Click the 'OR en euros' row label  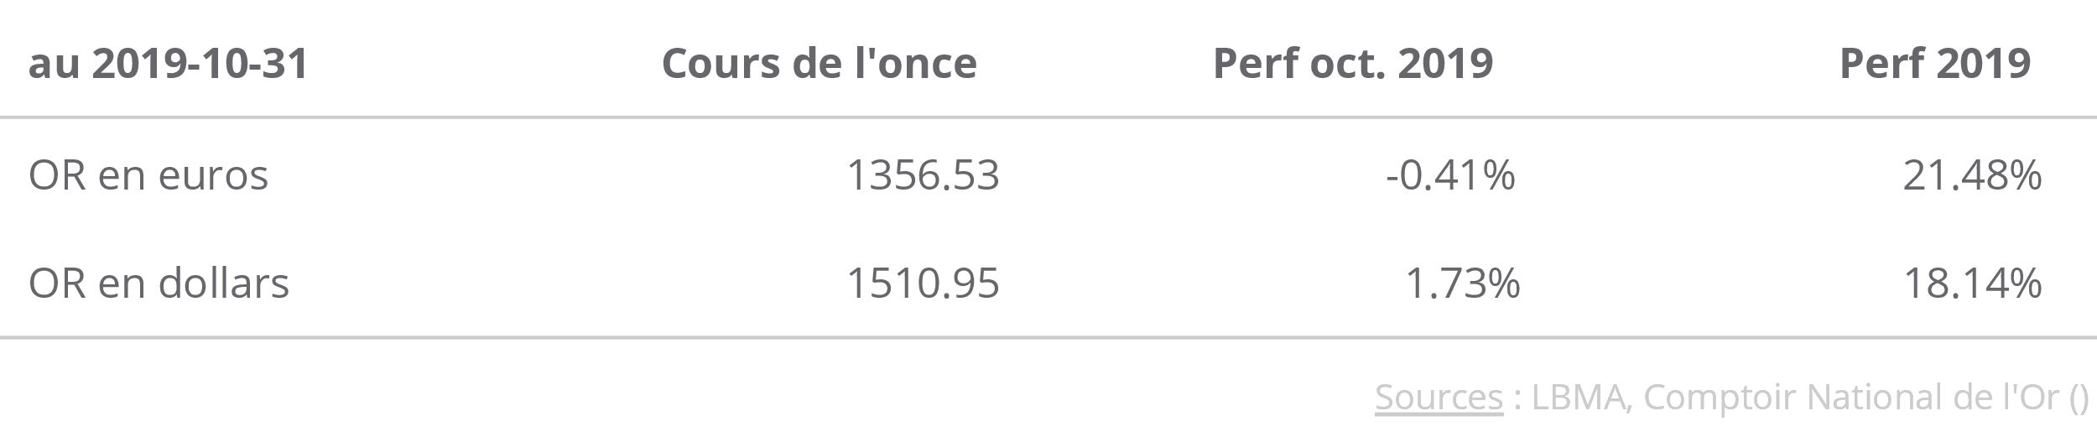tap(148, 175)
